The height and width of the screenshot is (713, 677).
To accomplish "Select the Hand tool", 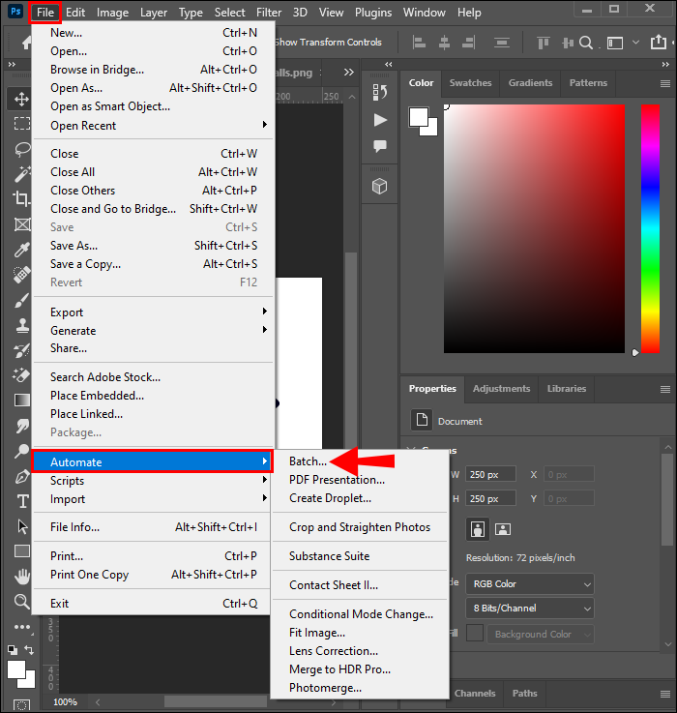I will [22, 577].
